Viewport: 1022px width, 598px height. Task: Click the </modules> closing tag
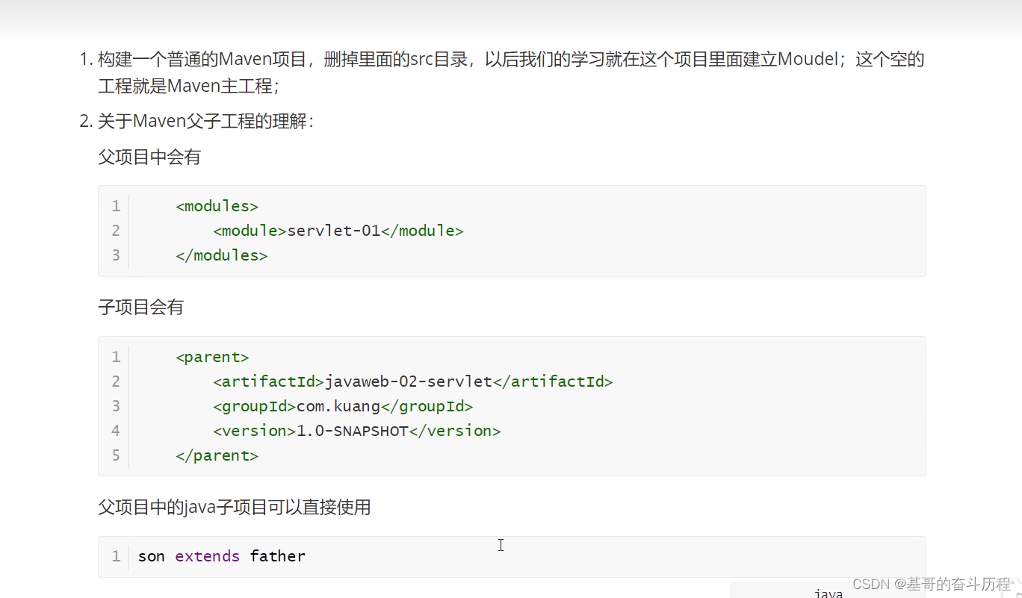pyautogui.click(x=221, y=255)
